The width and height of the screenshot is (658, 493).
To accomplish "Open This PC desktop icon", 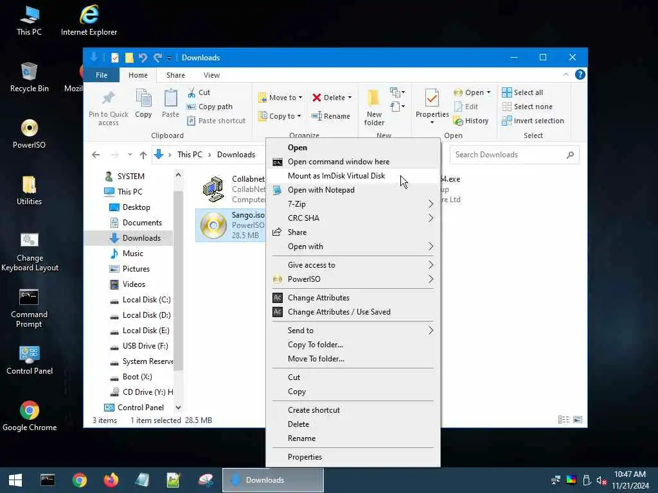I will (x=29, y=21).
